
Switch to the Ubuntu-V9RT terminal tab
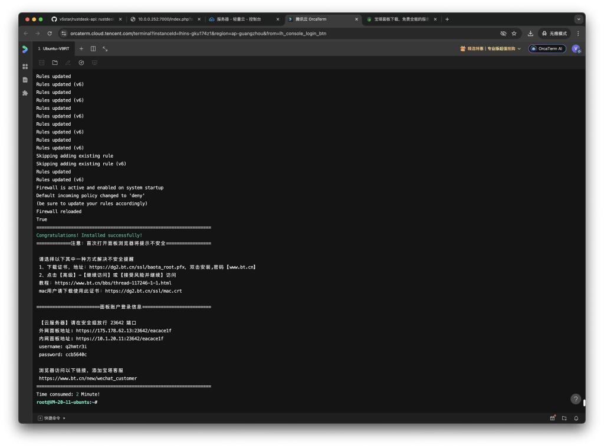tap(55, 48)
